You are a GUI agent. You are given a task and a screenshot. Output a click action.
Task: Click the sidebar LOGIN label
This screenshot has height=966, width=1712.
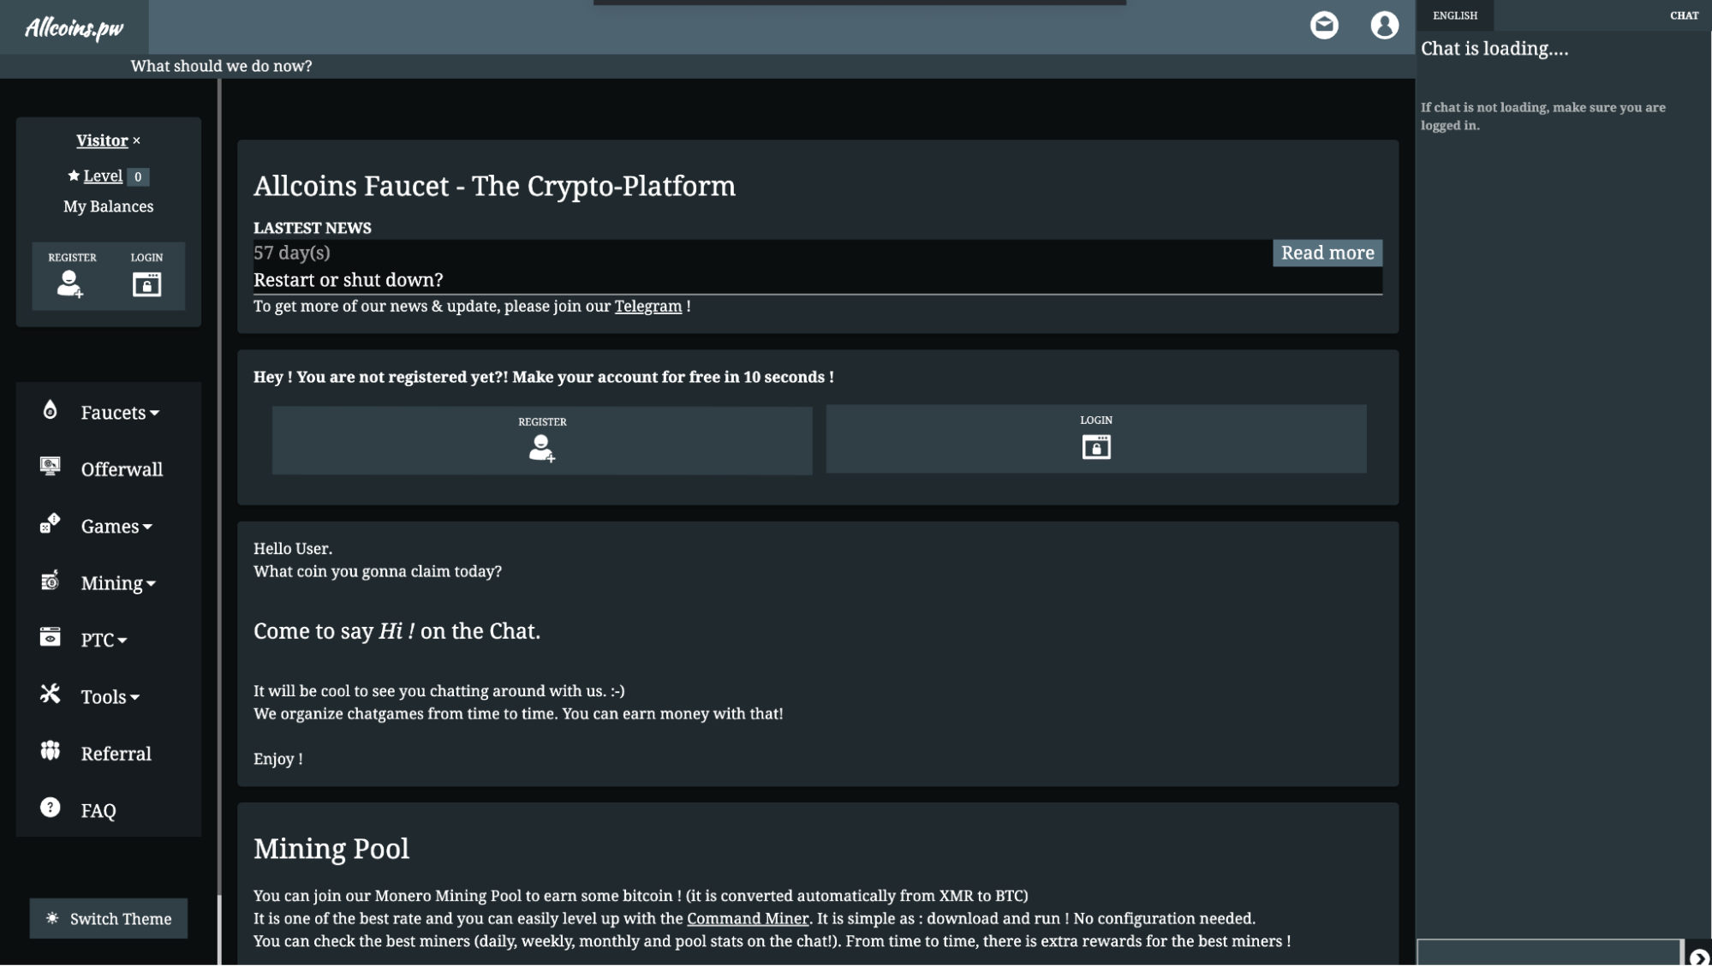tap(146, 258)
